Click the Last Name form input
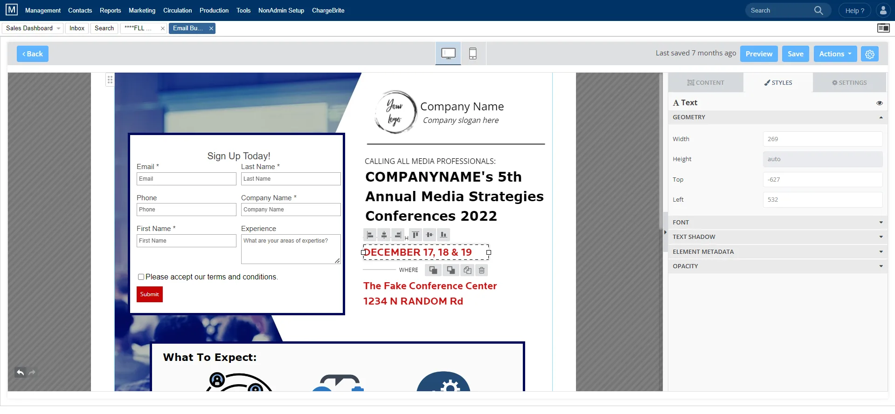The image size is (895, 414). click(291, 179)
